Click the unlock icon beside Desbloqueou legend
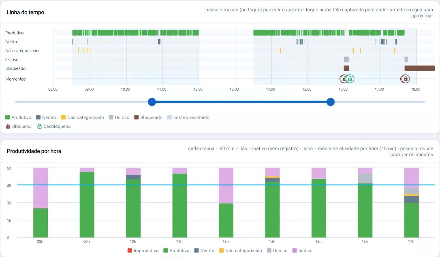Image resolution: width=440 pixels, height=257 pixels. (40, 126)
